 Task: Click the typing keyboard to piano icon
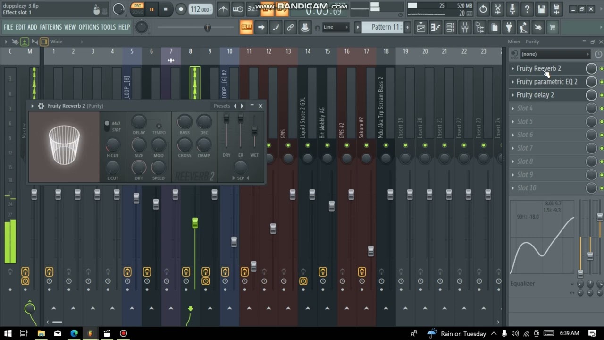[246, 27]
